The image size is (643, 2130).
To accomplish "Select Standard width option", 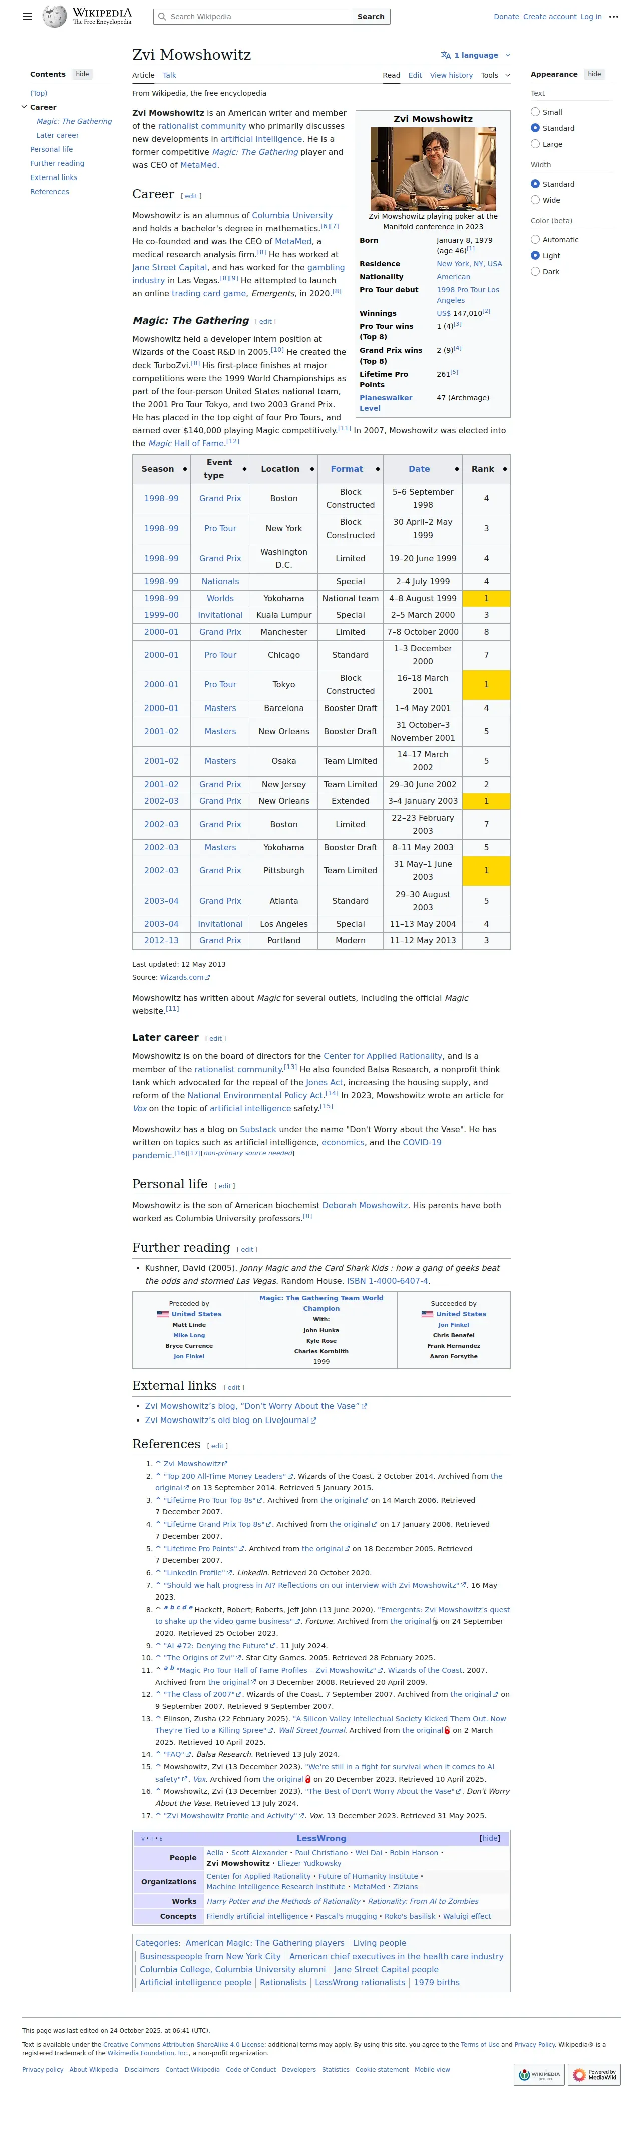I will click(535, 184).
